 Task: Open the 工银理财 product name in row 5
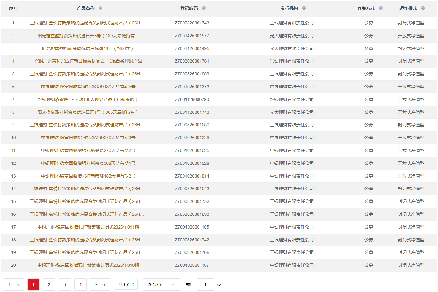[87, 74]
